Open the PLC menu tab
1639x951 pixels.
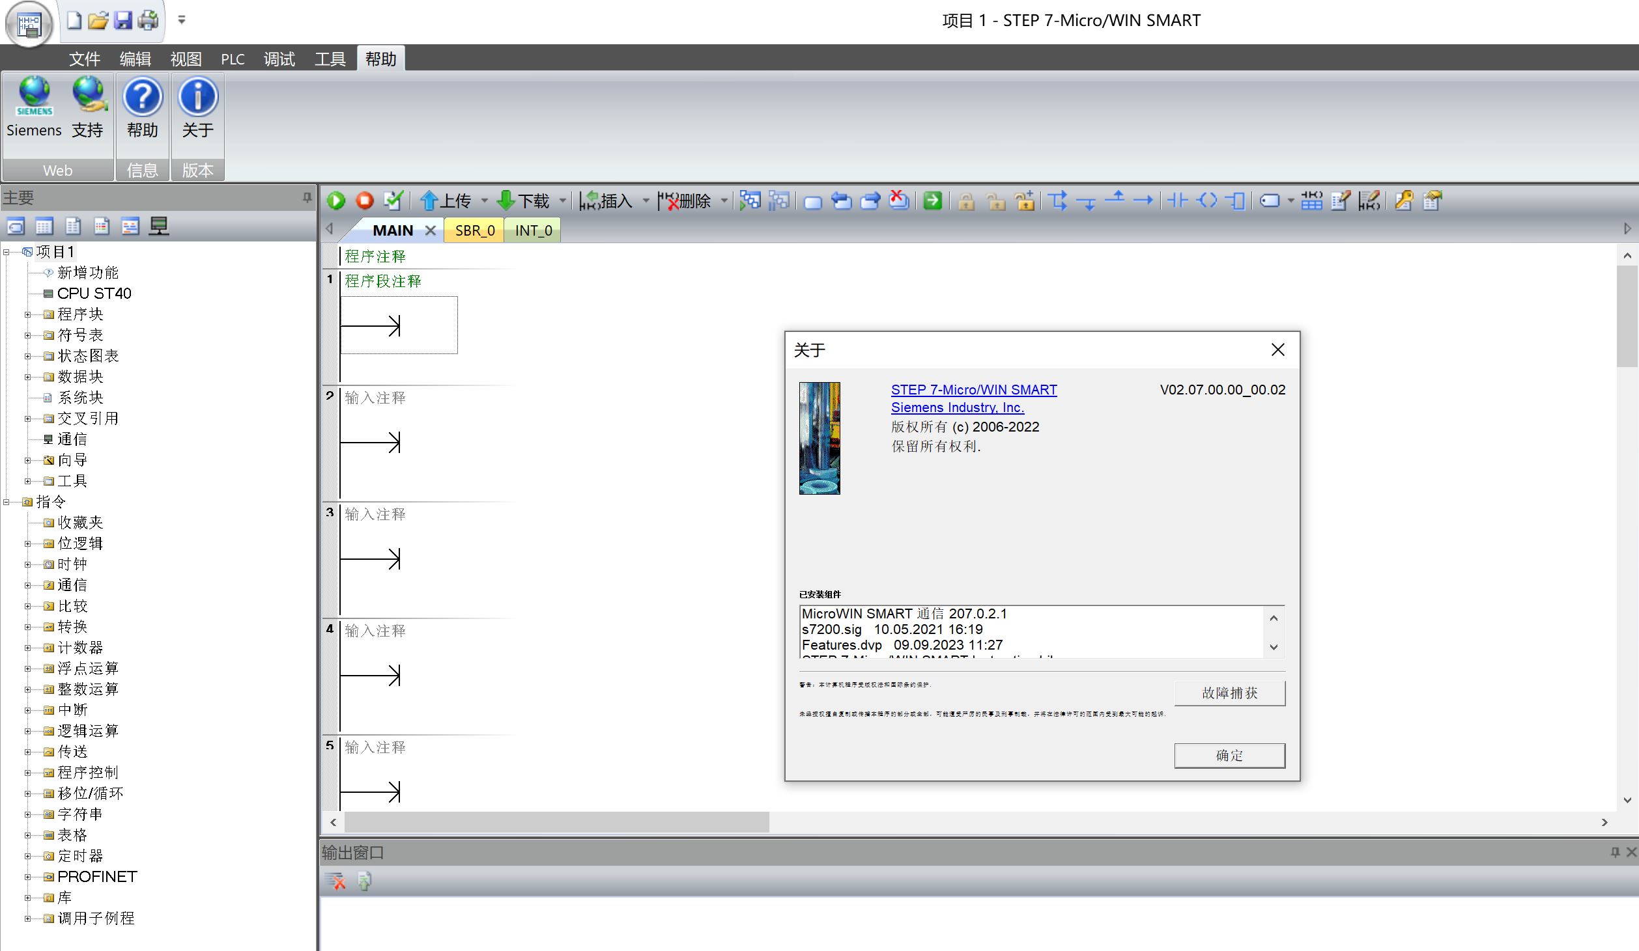pyautogui.click(x=233, y=59)
